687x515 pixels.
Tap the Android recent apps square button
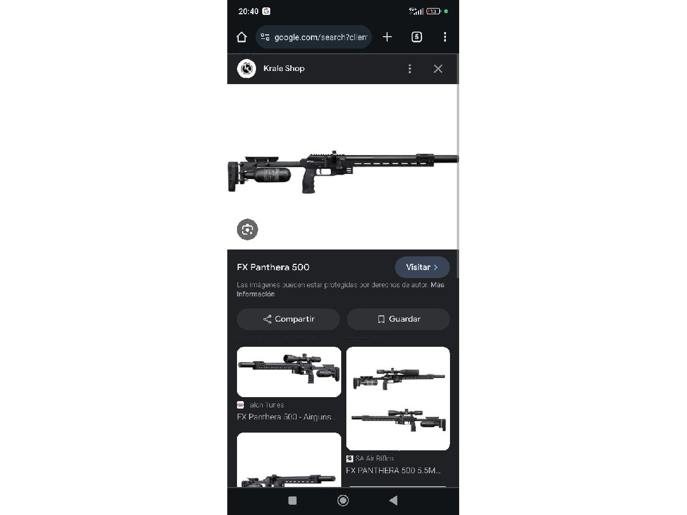point(293,501)
